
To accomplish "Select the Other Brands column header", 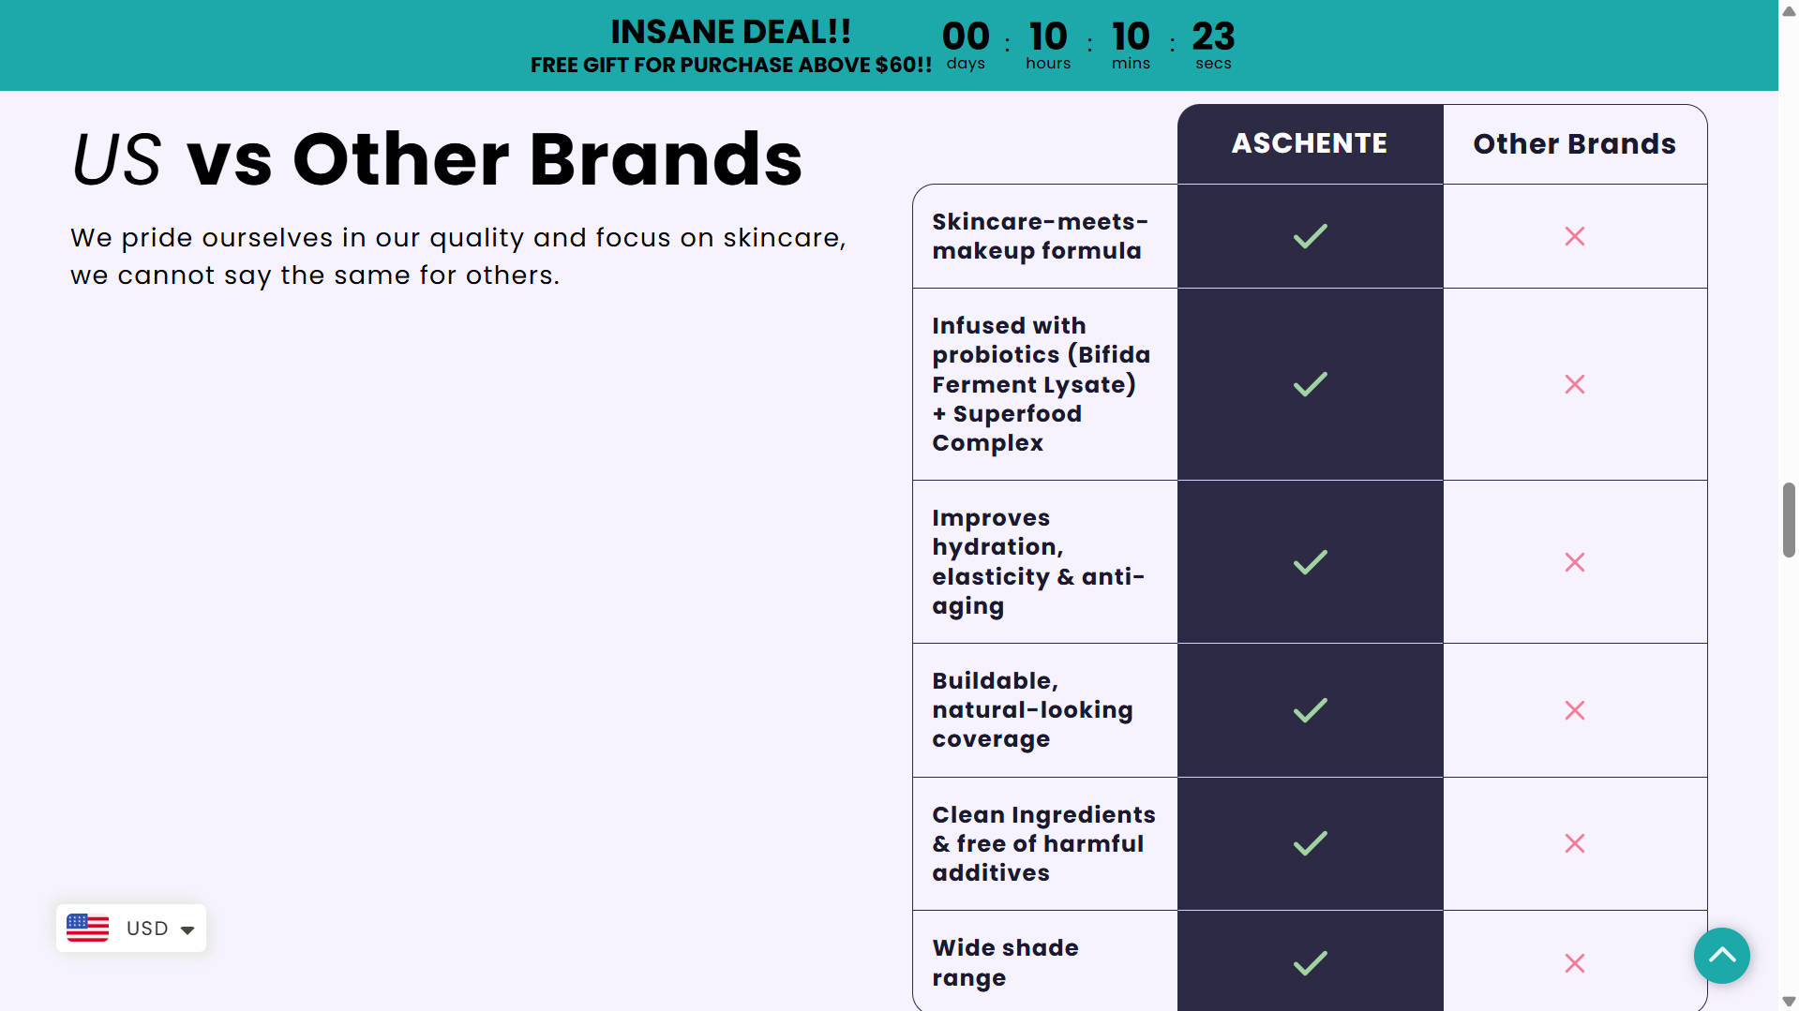I will click(1574, 143).
